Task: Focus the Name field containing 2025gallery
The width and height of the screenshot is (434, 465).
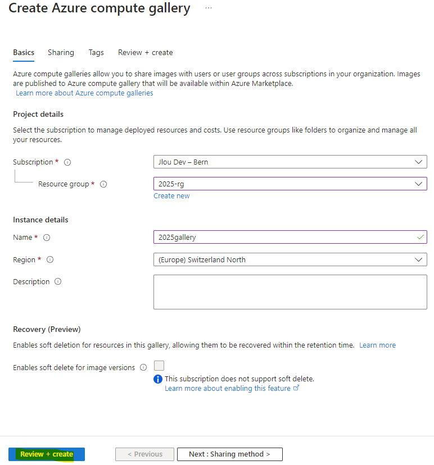Action: (x=290, y=237)
